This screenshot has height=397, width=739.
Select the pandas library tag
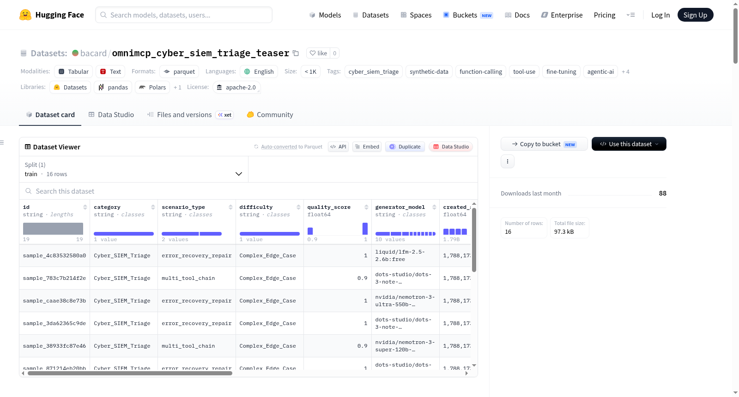point(113,87)
